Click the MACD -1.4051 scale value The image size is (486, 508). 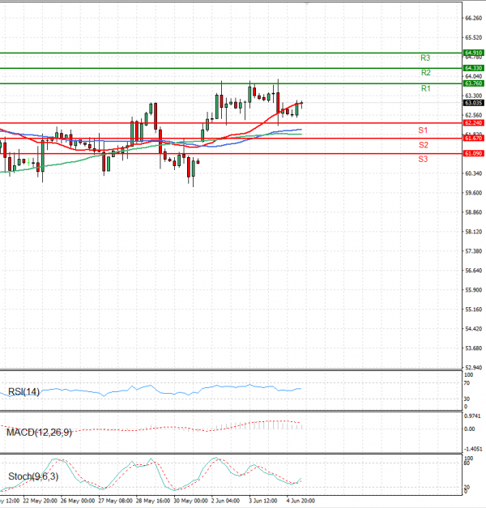coord(473,449)
